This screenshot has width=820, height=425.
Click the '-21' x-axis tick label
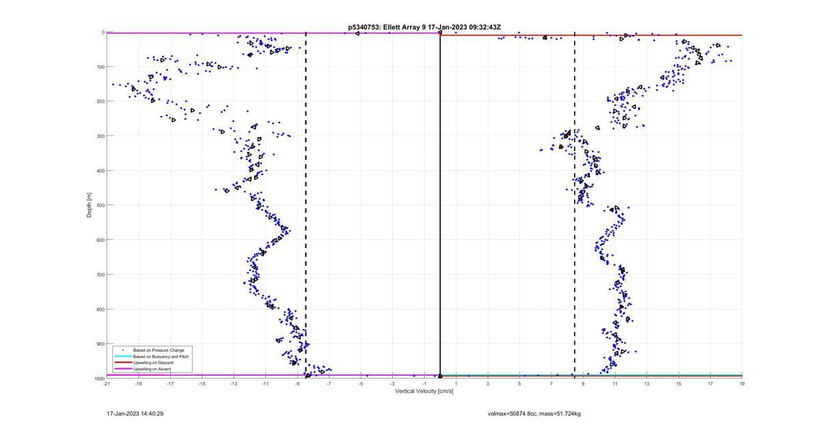point(107,384)
